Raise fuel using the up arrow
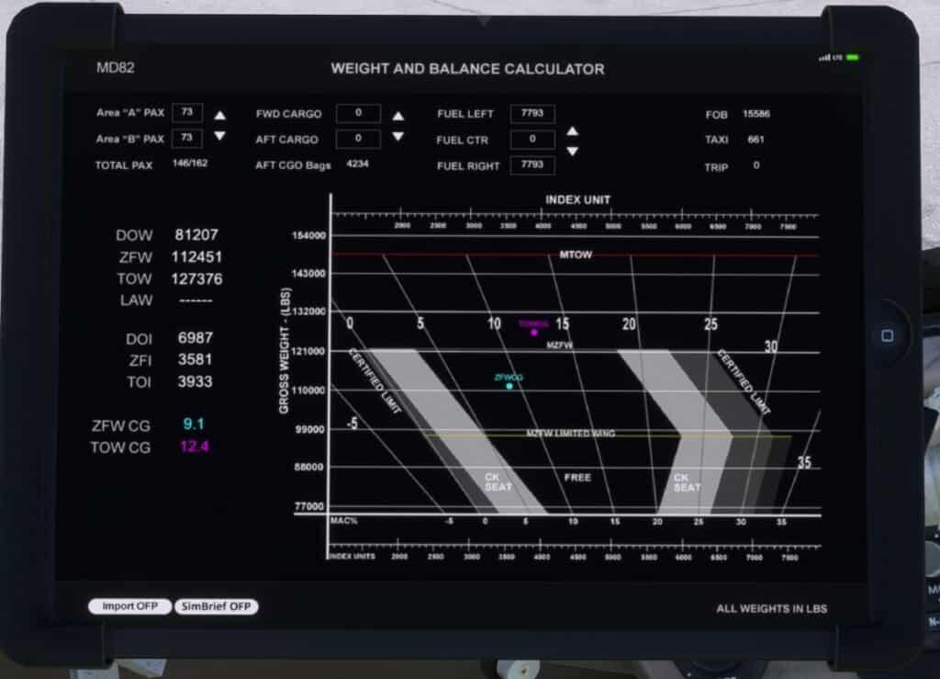940x679 pixels. (572, 131)
